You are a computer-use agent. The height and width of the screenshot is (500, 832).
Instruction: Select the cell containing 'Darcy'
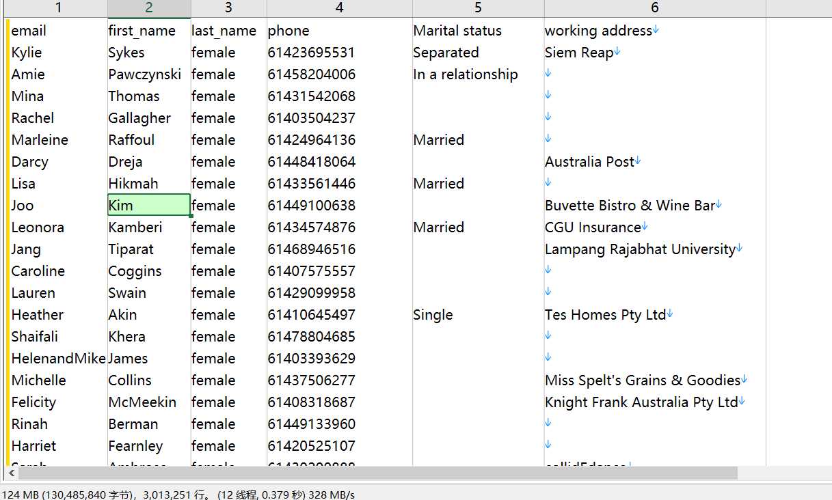click(x=58, y=162)
